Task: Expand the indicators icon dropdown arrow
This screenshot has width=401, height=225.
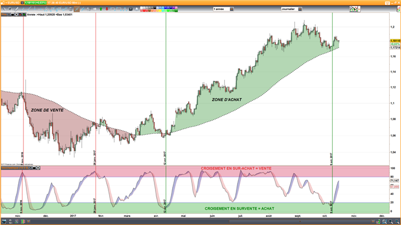Action: pos(359,9)
